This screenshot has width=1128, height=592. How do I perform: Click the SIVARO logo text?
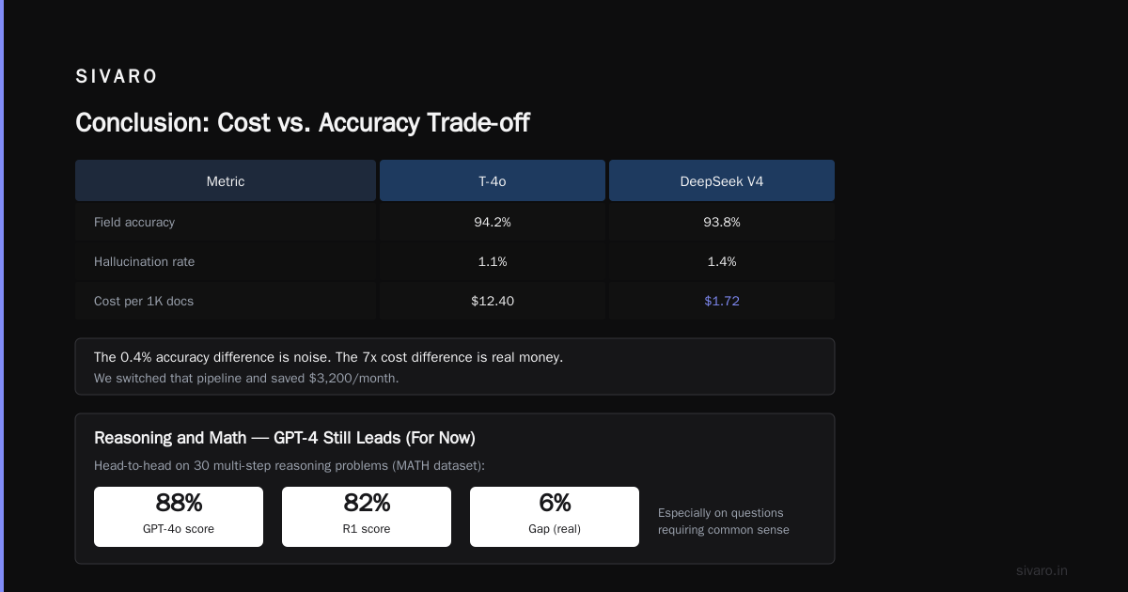click(117, 77)
